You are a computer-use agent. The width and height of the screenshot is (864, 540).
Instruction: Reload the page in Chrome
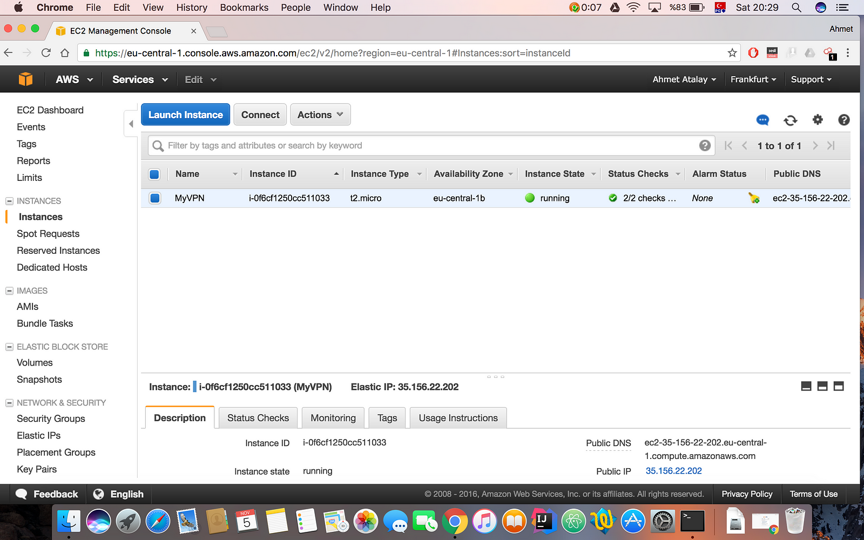click(x=46, y=53)
